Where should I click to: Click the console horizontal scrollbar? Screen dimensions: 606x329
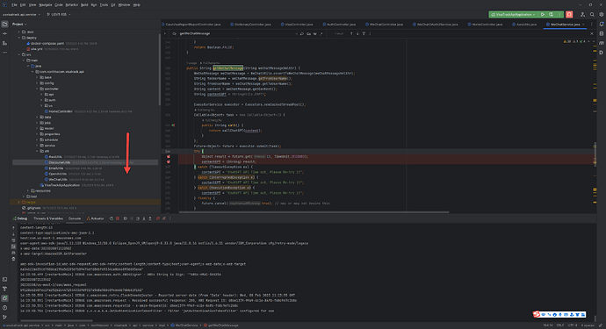[x=57, y=320]
